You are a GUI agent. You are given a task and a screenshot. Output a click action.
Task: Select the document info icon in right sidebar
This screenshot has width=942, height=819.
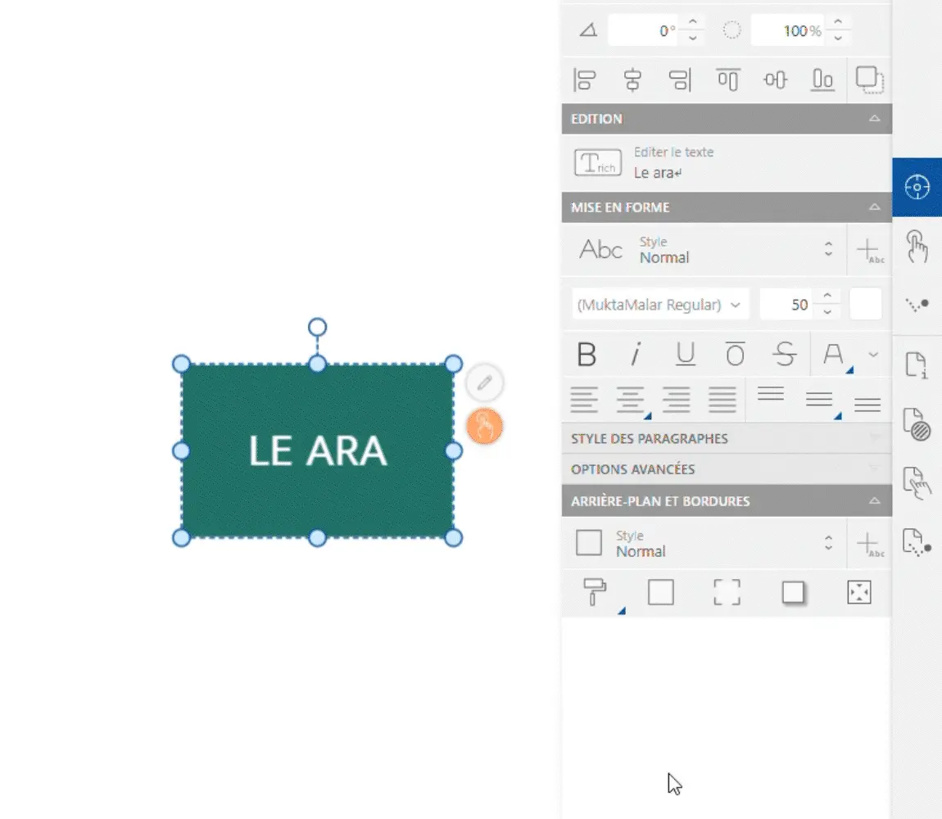[917, 364]
